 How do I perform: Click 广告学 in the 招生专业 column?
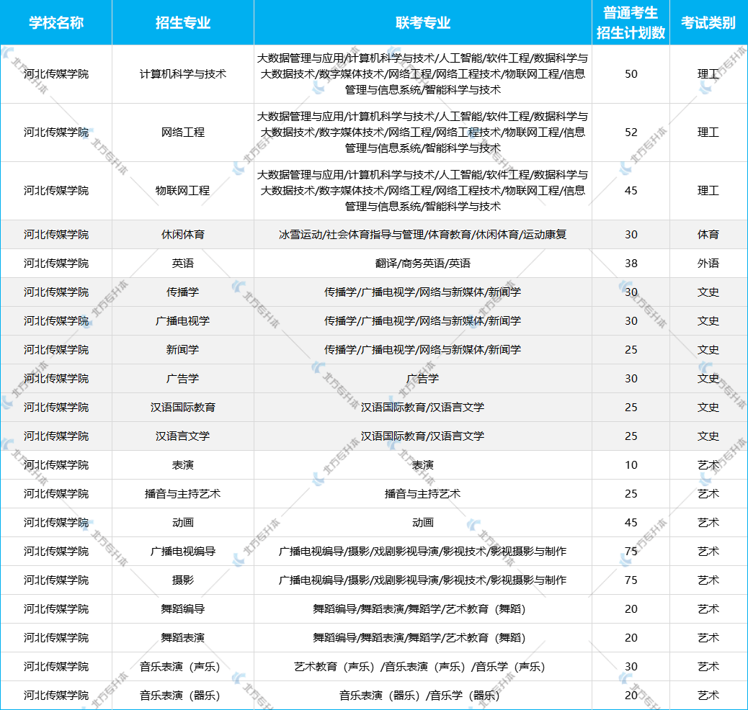click(x=183, y=379)
